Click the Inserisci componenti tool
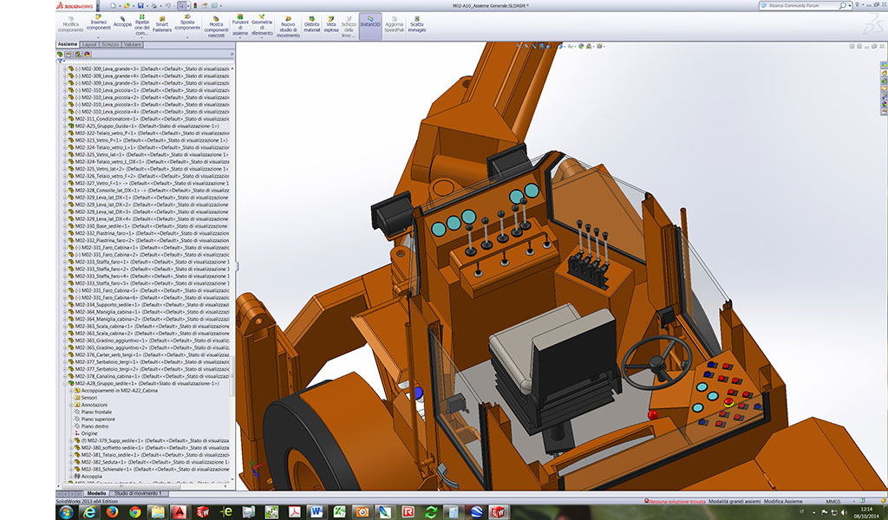 tap(99, 23)
